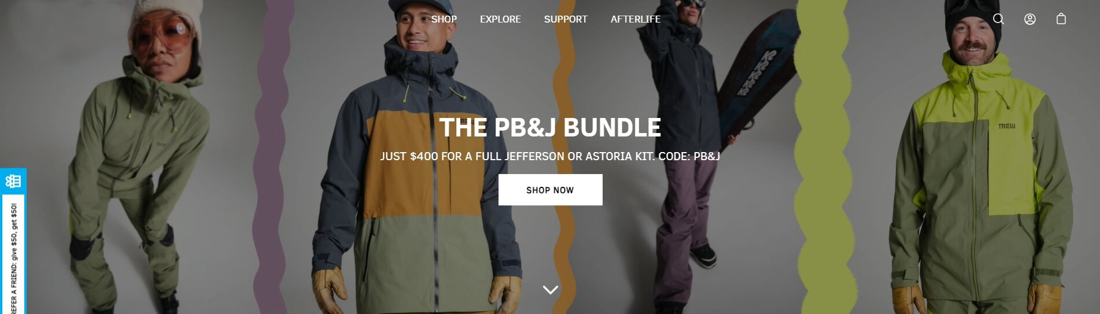This screenshot has width=1100, height=314.
Task: Open the shopping bag cart icon
Action: coord(1061,19)
